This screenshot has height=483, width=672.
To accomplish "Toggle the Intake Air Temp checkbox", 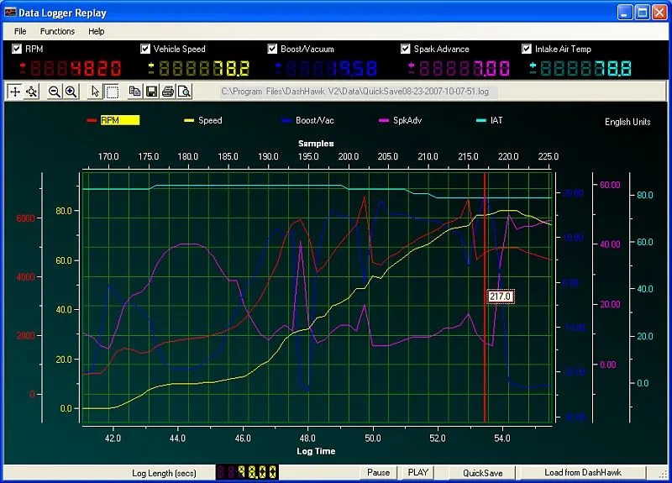I will [527, 49].
